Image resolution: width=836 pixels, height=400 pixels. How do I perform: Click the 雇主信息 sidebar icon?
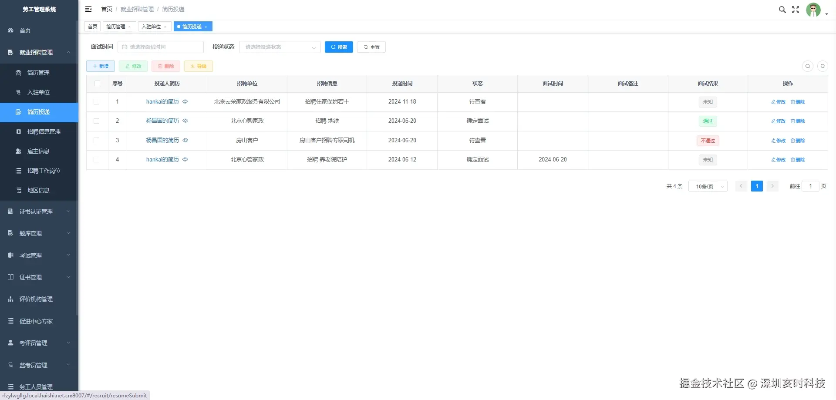click(18, 151)
